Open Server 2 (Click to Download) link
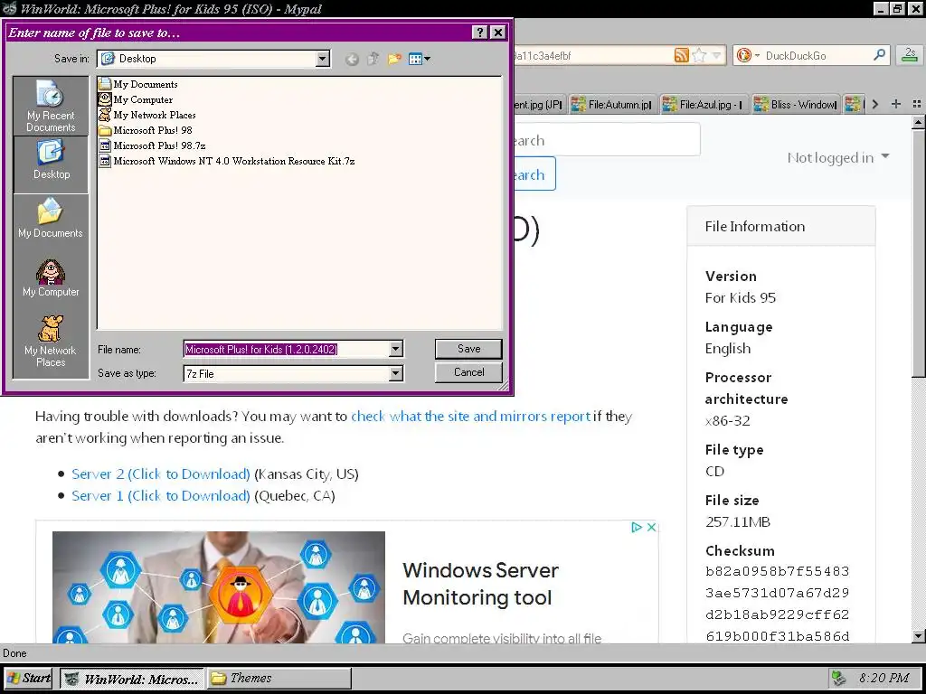926x694 pixels. [x=161, y=474]
